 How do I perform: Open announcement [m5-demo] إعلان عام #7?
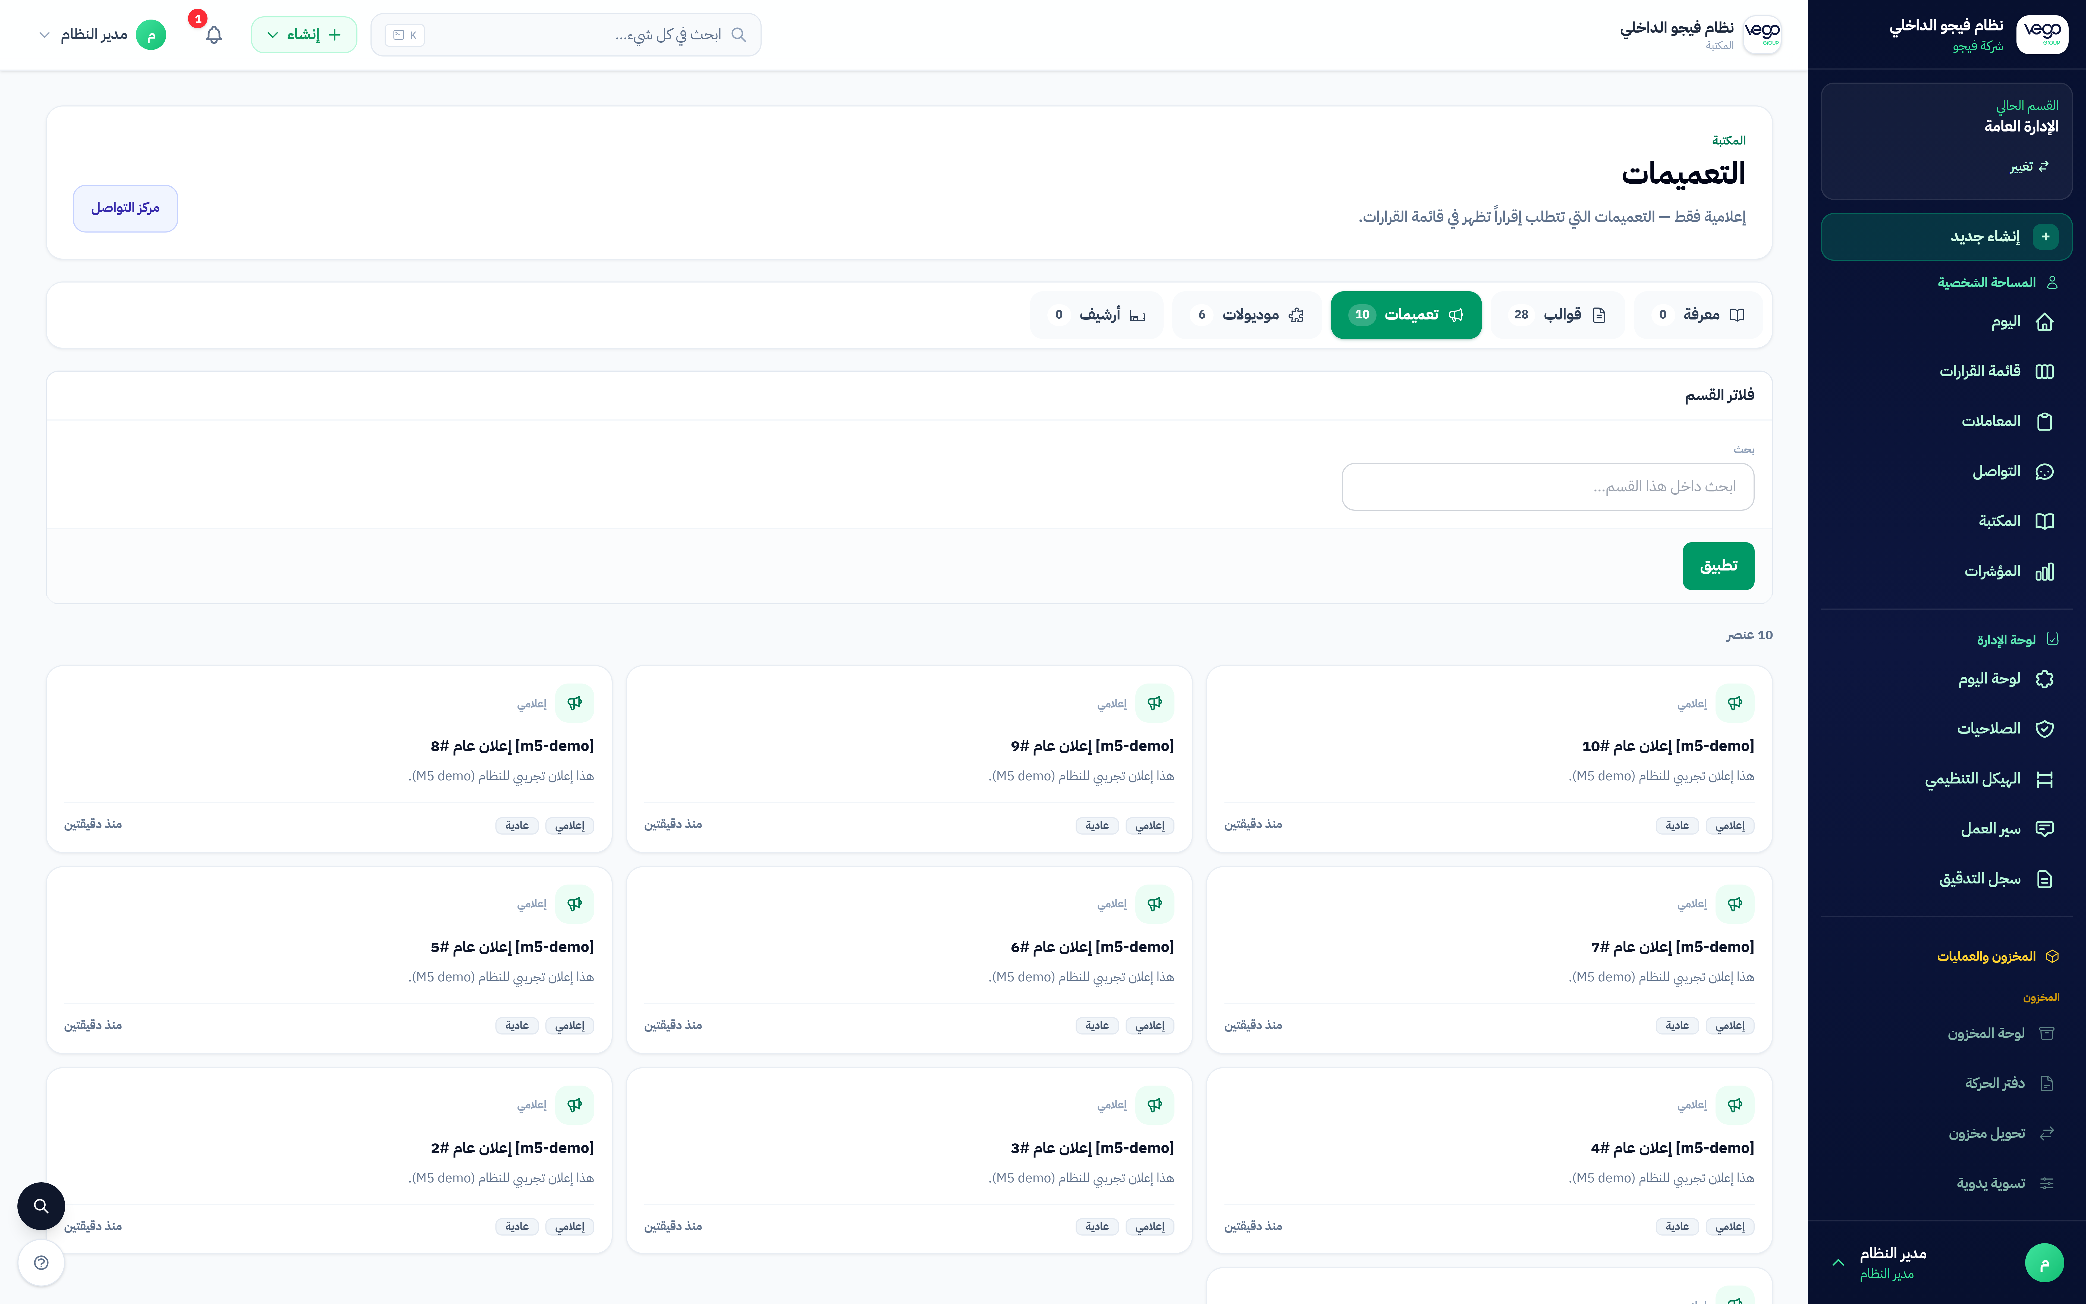point(1672,947)
